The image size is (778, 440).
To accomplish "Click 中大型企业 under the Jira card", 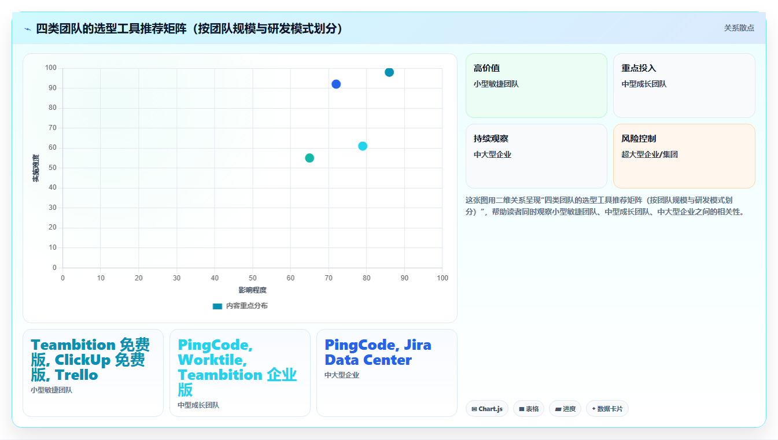I will click(342, 375).
